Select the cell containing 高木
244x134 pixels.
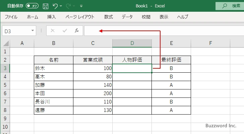(54, 77)
